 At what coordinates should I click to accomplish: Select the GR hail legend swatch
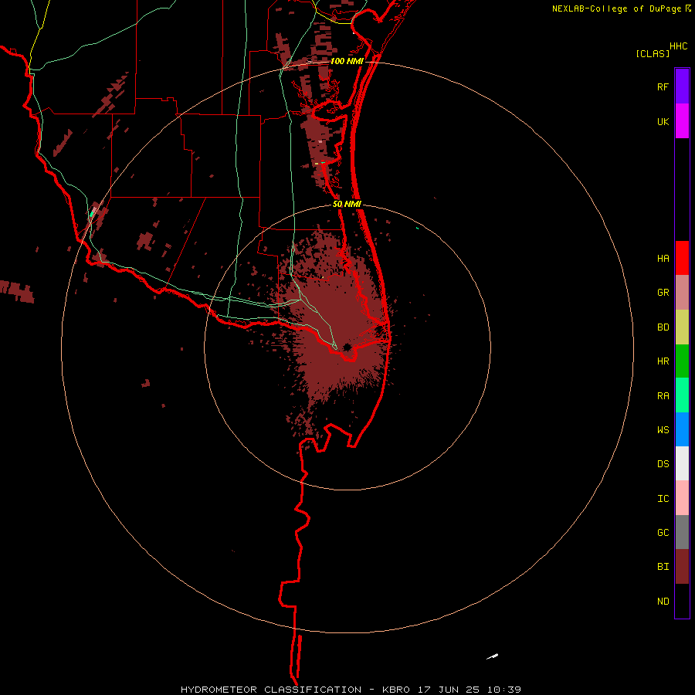(682, 292)
